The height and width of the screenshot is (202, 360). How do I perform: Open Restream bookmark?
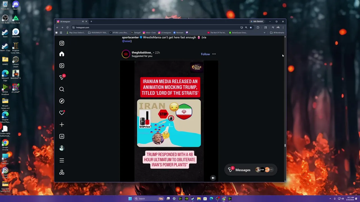click(179, 33)
